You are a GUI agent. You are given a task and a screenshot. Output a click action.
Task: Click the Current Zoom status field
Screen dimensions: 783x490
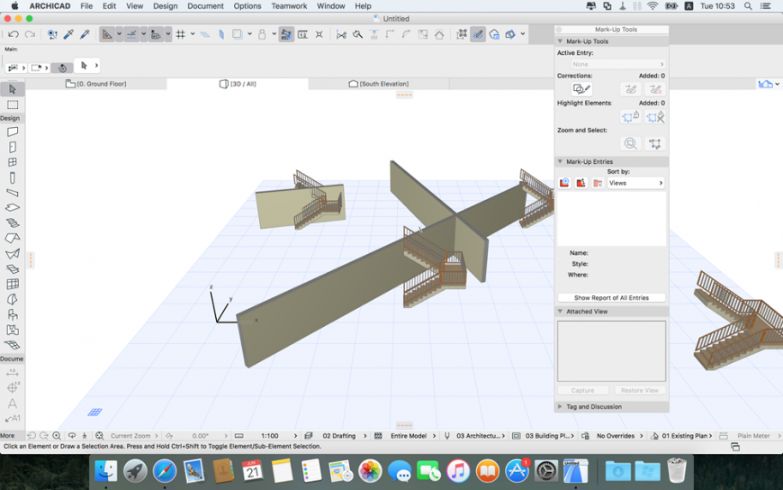pyautogui.click(x=130, y=436)
